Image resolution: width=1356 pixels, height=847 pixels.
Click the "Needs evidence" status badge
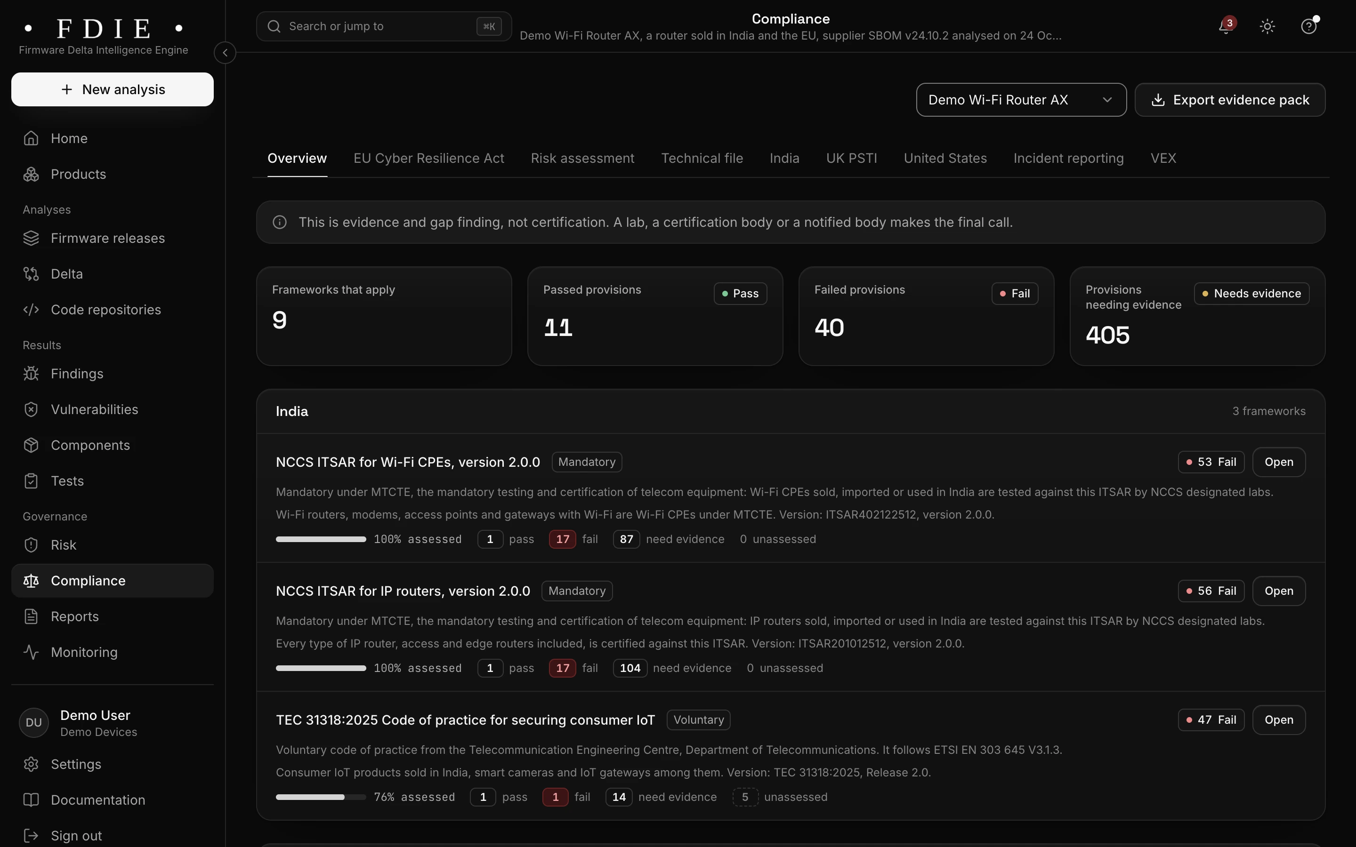pyautogui.click(x=1251, y=294)
